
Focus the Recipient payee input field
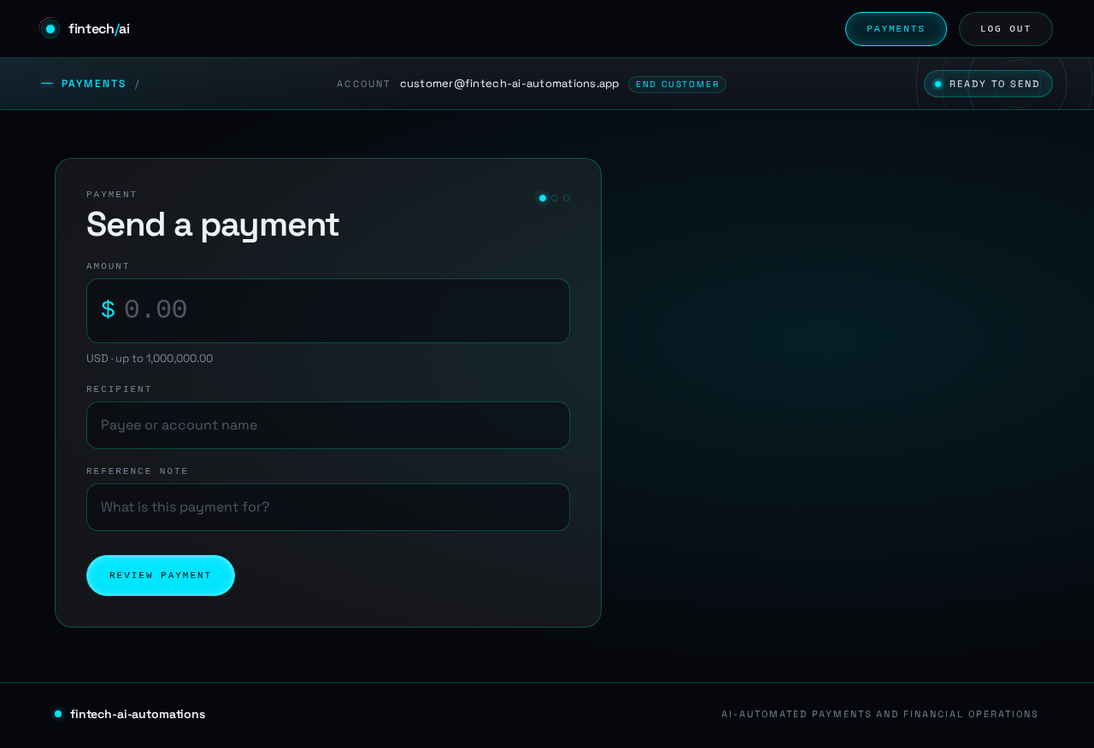(328, 425)
